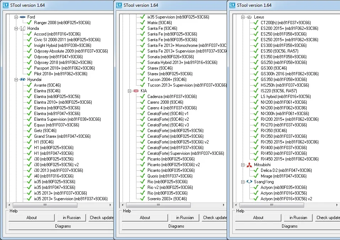The height and width of the screenshot is (240, 340).
Task: Click the SsangYong brand logo icon
Action: coord(249,182)
